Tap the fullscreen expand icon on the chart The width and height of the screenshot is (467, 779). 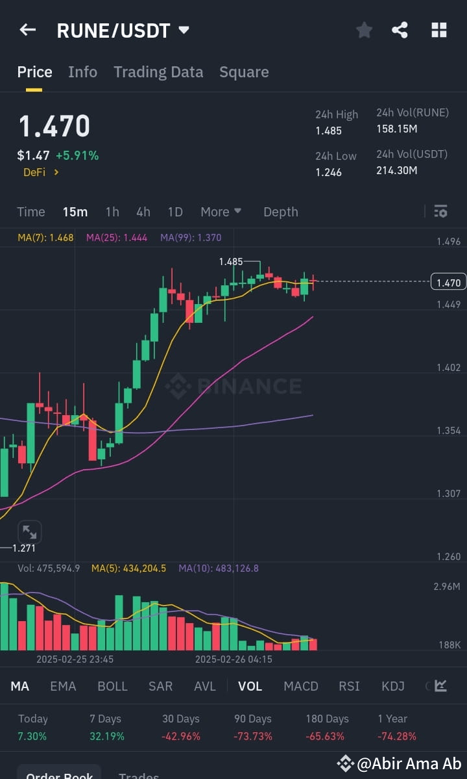click(x=29, y=531)
